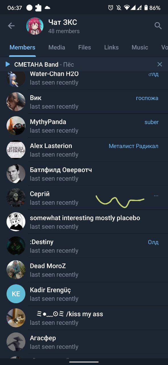The width and height of the screenshot is (168, 365).
Task: Open Alex Lasterion's Avenged Sevenfold avatar
Action: click(16, 149)
